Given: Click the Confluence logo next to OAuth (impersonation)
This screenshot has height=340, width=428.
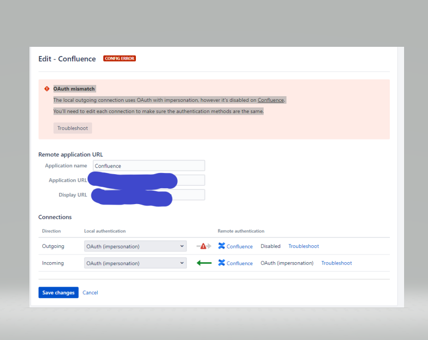Looking at the screenshot, I should click(x=221, y=263).
